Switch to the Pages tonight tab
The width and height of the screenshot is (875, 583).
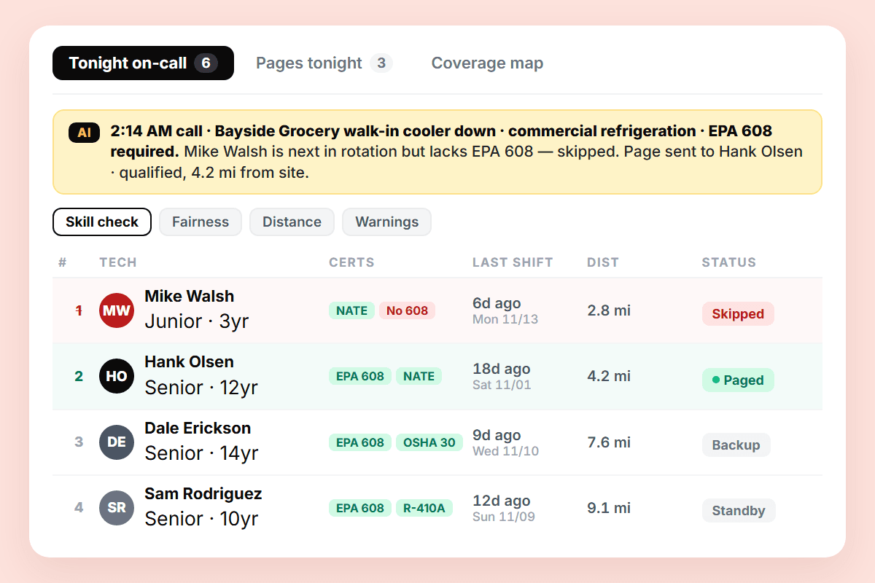[x=324, y=63]
